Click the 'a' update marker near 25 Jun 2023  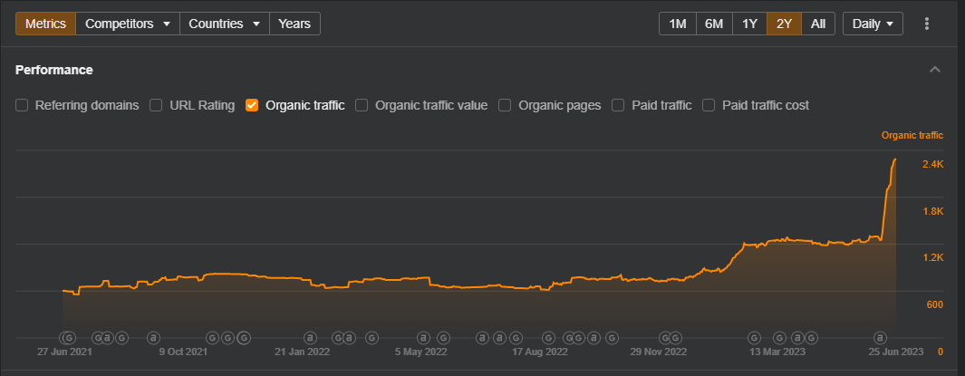pos(881,337)
